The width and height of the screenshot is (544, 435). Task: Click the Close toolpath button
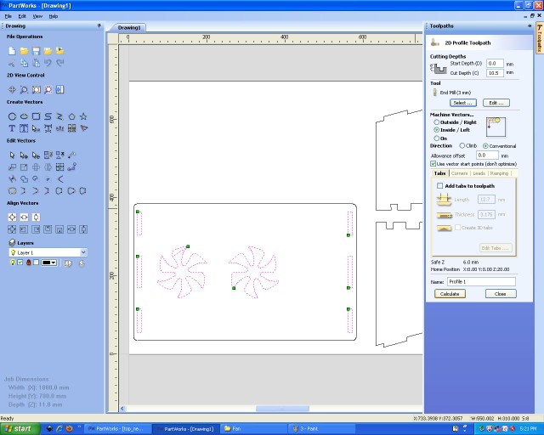tap(501, 294)
